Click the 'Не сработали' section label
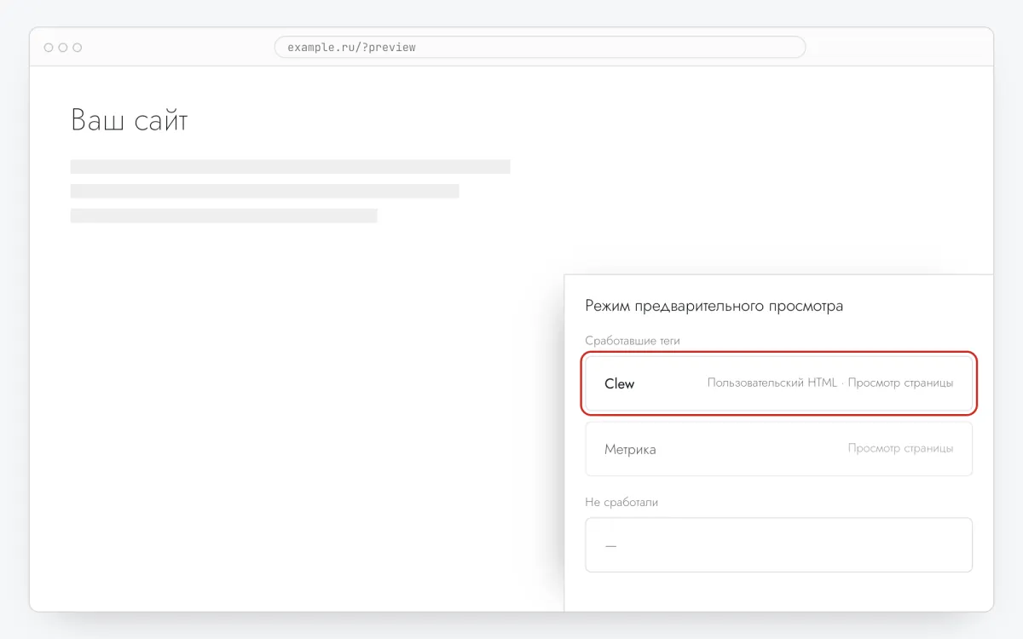The height and width of the screenshot is (639, 1023). (621, 503)
